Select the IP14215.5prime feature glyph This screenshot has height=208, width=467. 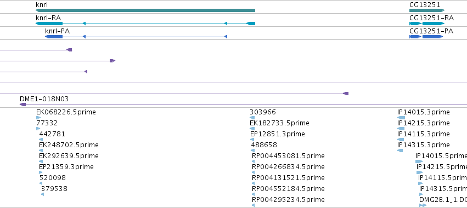(x=419, y=172)
